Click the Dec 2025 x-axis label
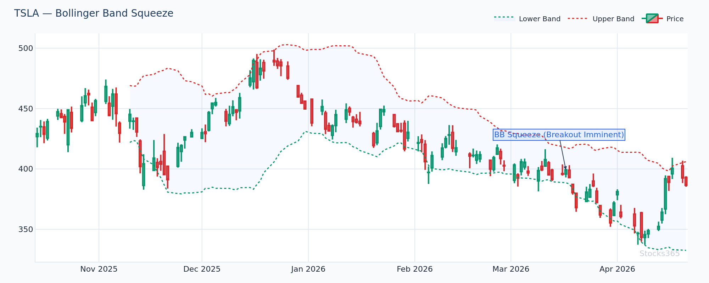This screenshot has height=283, width=709. click(x=202, y=269)
